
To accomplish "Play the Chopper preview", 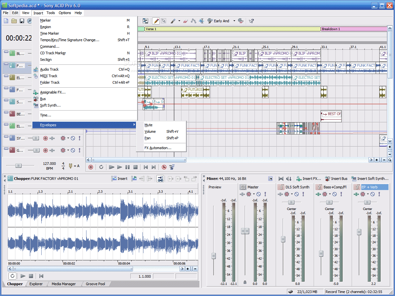I will coord(23,276).
